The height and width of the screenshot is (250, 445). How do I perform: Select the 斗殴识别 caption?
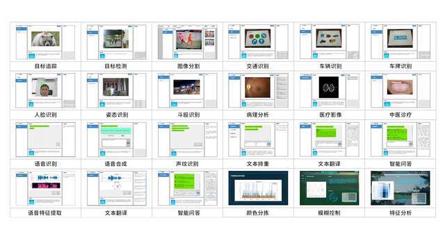[x=188, y=115]
